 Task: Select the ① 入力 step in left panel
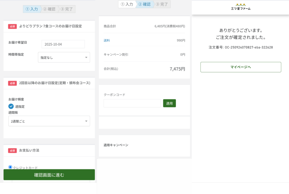[x=32, y=9]
